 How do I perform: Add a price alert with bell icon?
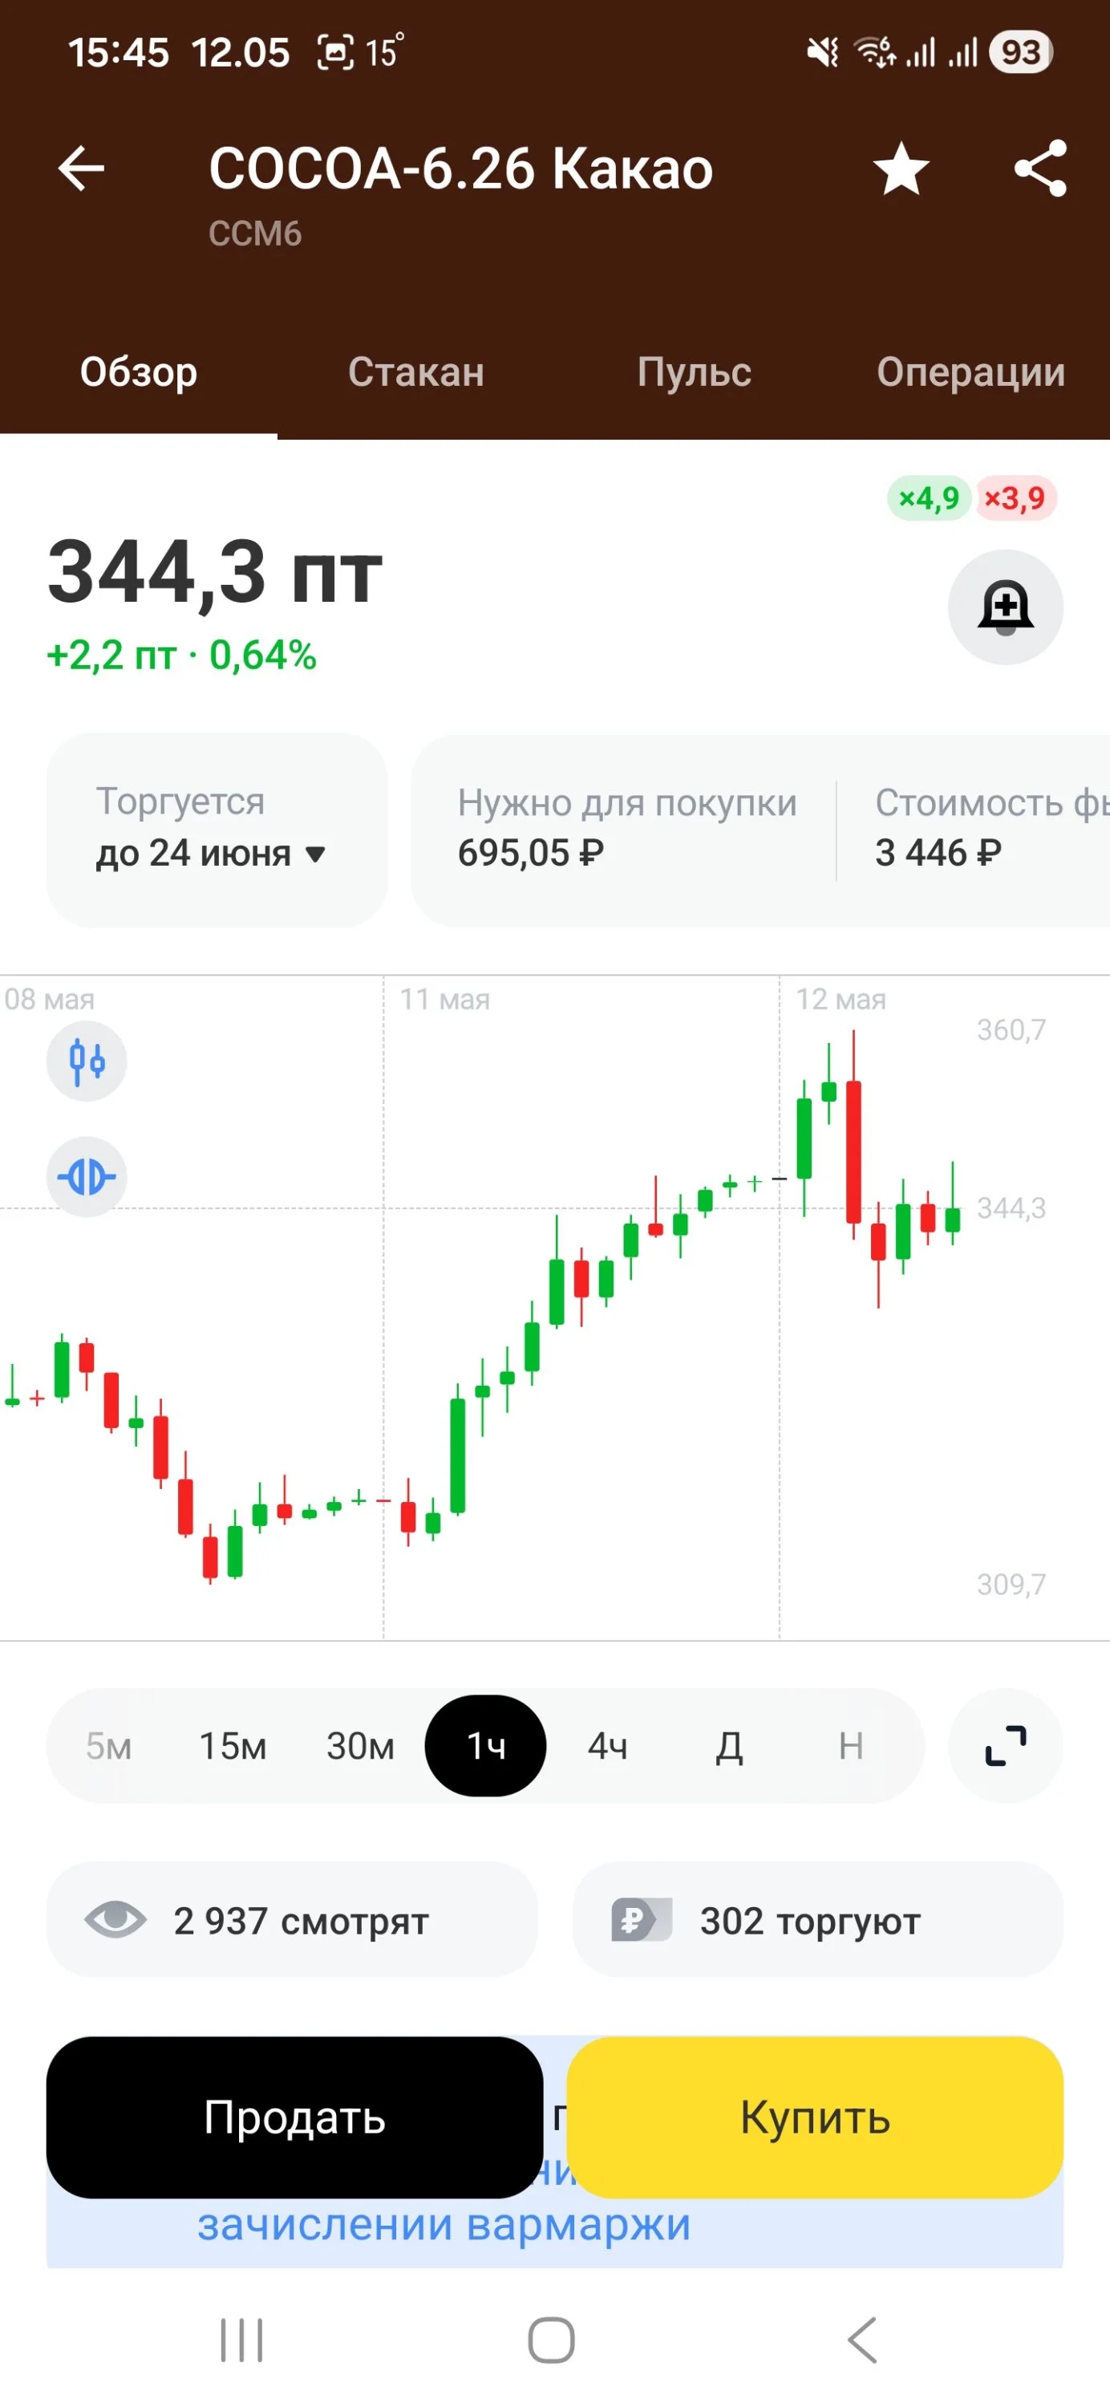coord(1006,607)
